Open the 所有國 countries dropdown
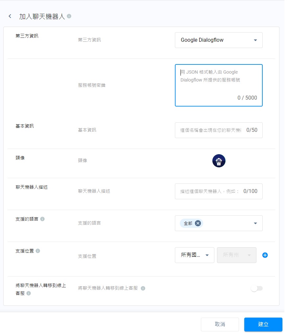288x336 pixels. [195, 255]
